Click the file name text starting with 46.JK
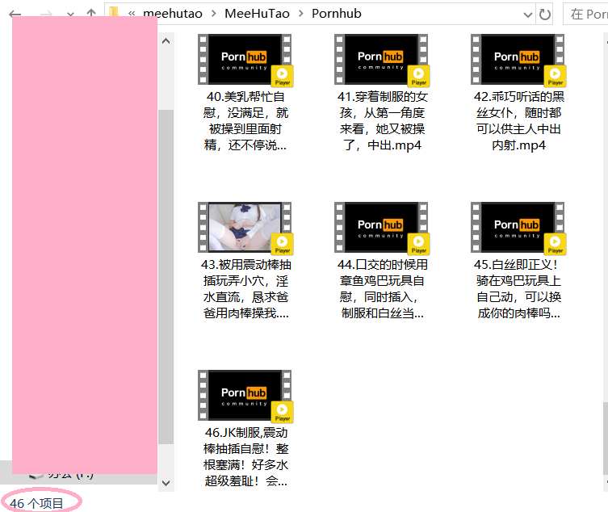 coord(245,457)
